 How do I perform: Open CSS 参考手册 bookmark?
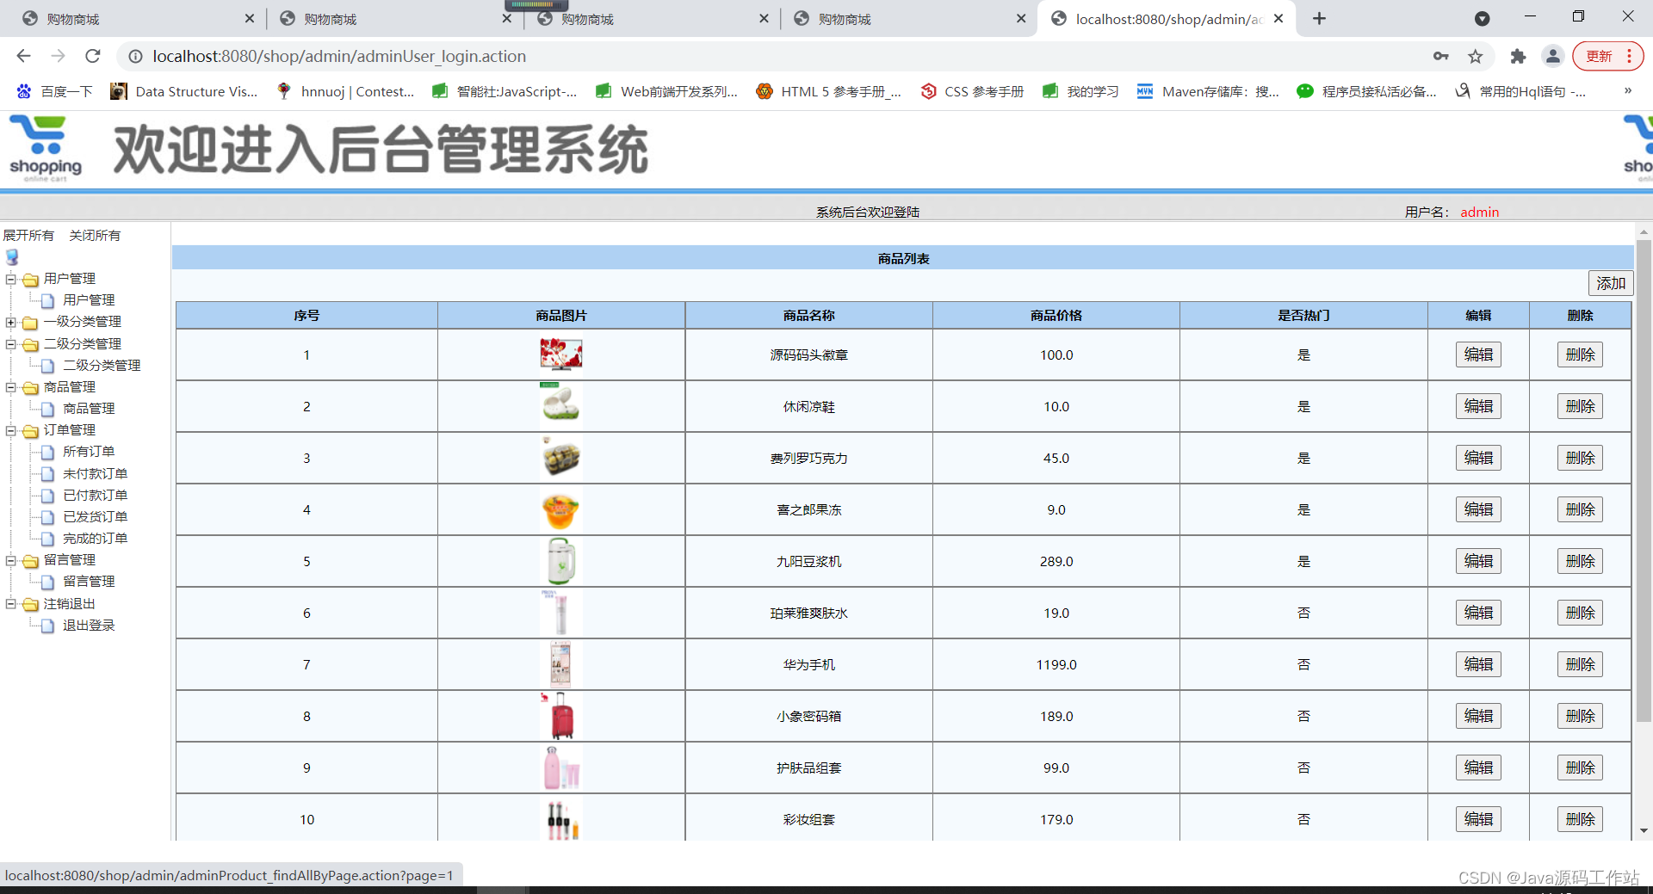click(972, 91)
